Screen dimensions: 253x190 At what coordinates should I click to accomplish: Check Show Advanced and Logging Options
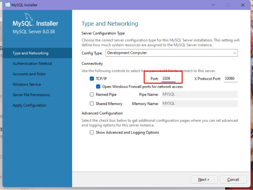click(x=92, y=133)
